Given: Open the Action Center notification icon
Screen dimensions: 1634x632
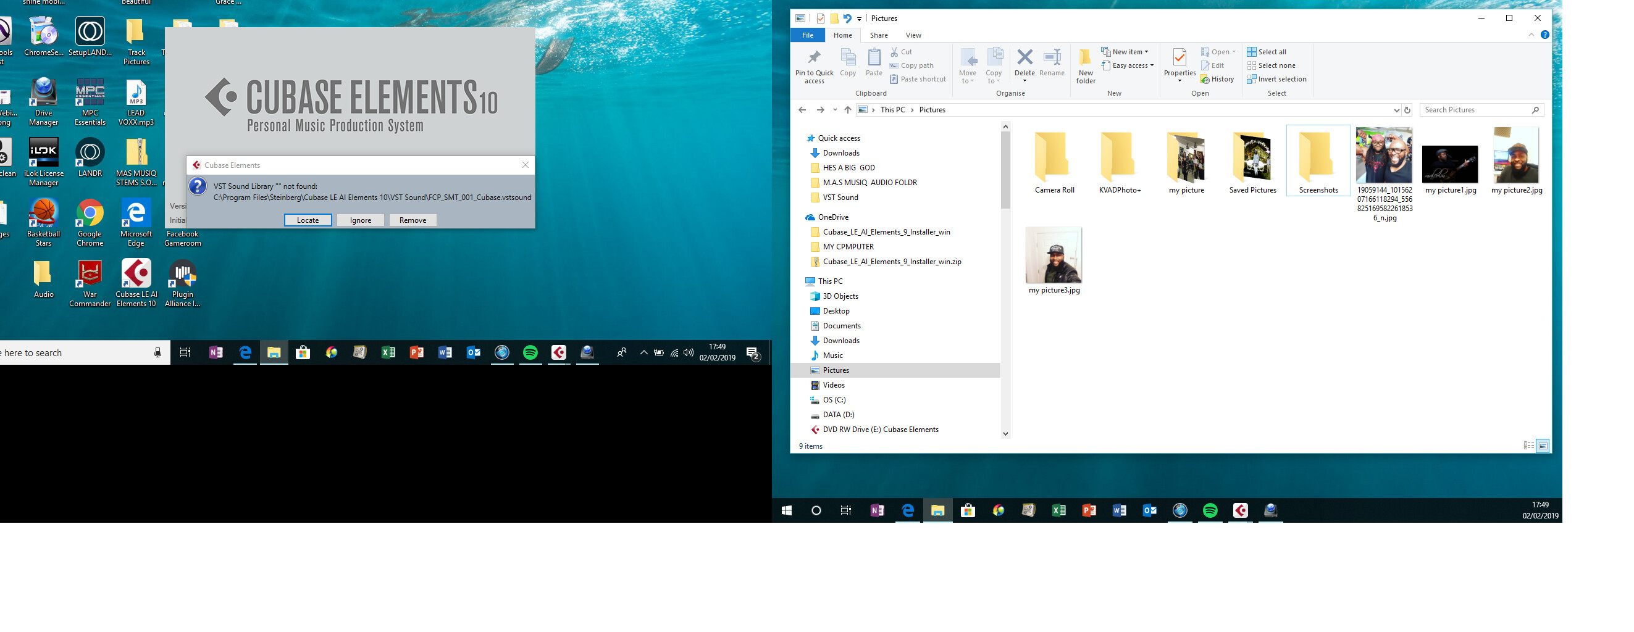Looking at the screenshot, I should [x=753, y=353].
